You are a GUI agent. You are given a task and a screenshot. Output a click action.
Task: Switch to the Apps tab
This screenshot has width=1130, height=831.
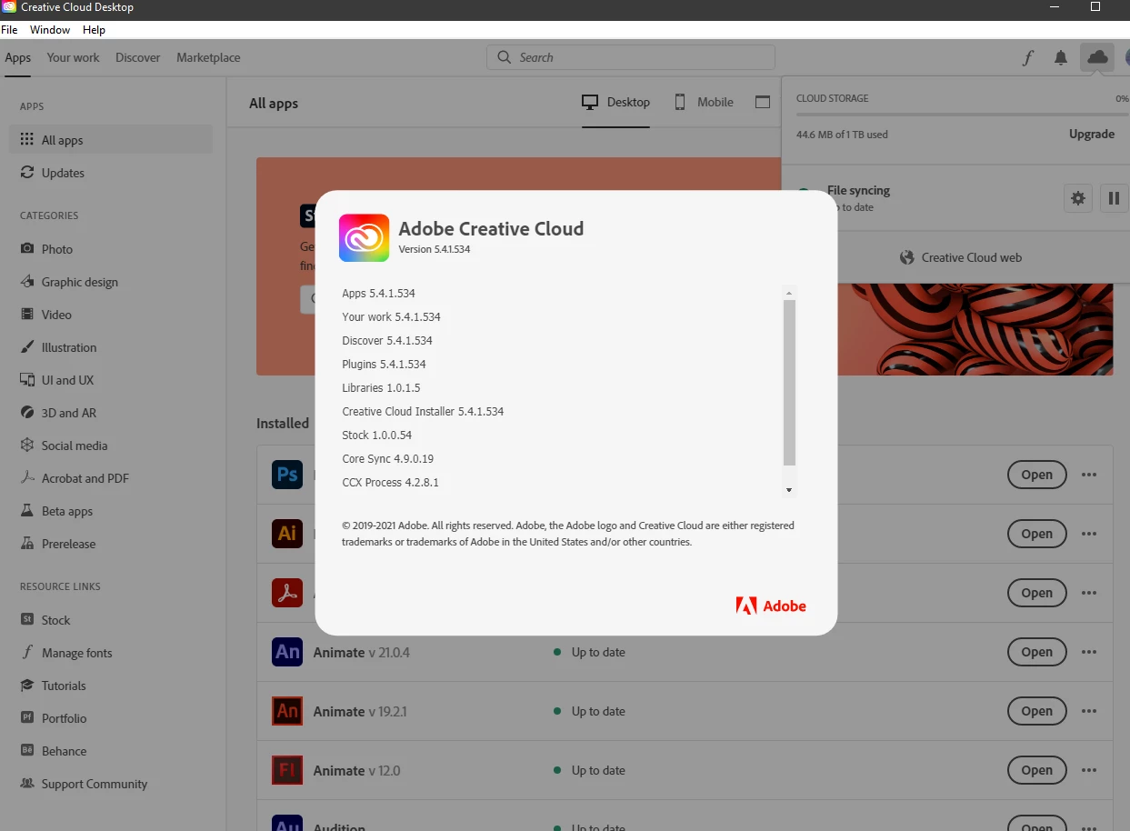[x=18, y=57]
